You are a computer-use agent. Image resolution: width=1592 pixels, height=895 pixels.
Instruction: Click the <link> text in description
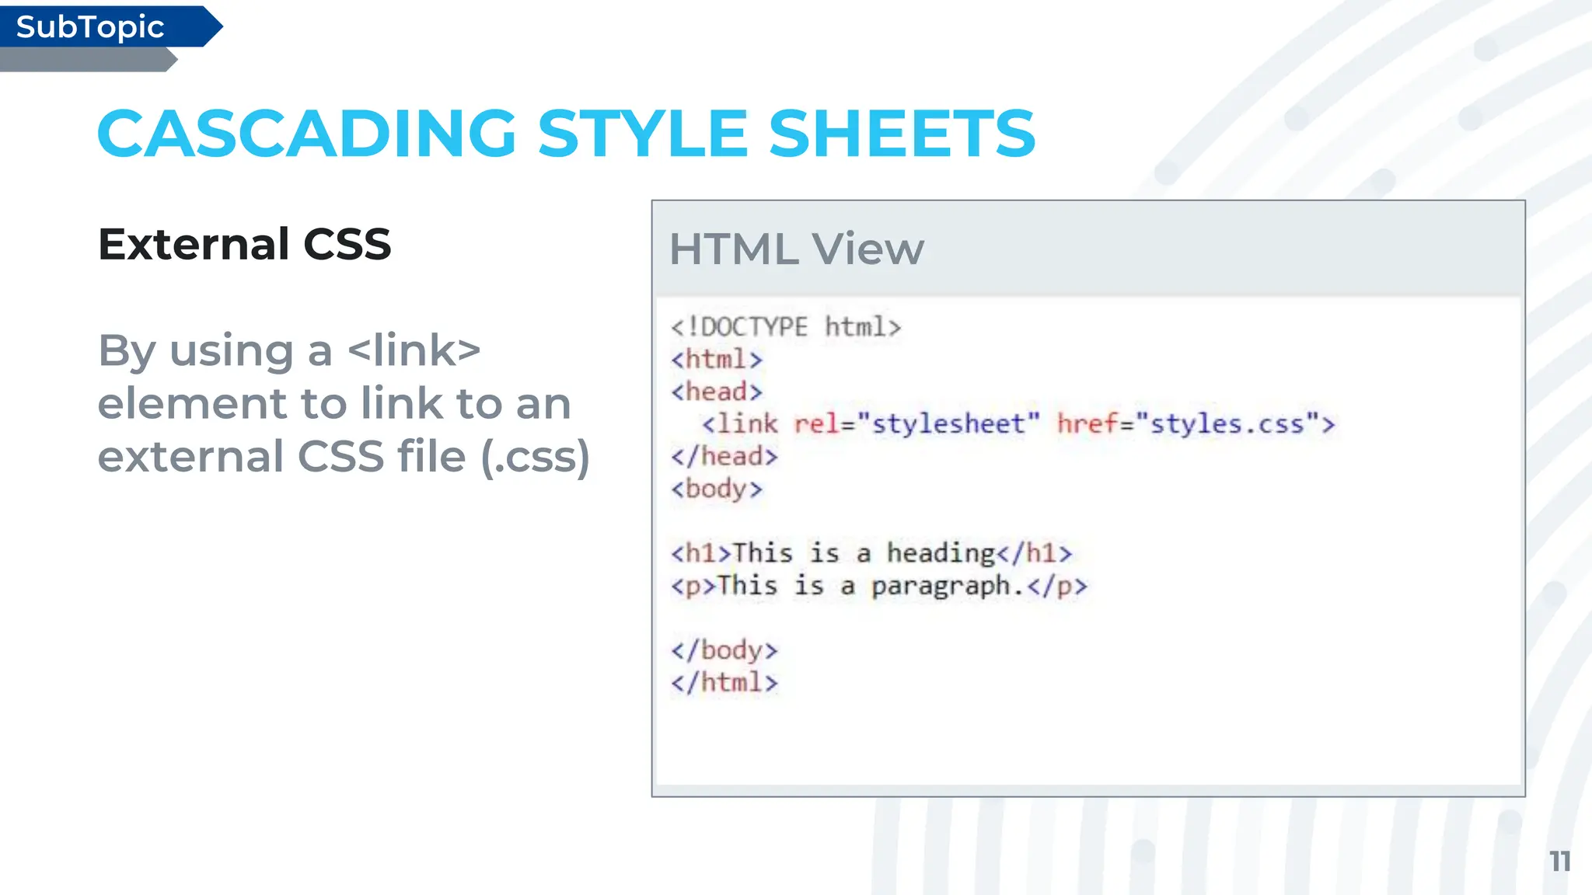414,350
